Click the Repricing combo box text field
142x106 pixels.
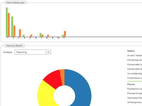point(30,52)
